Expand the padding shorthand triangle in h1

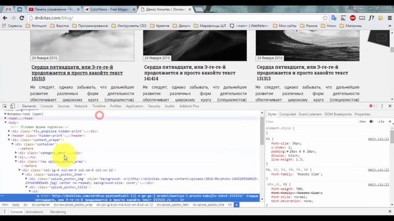point(287,152)
